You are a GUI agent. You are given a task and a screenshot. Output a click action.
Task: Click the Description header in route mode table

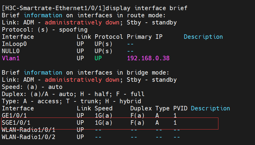point(203,37)
